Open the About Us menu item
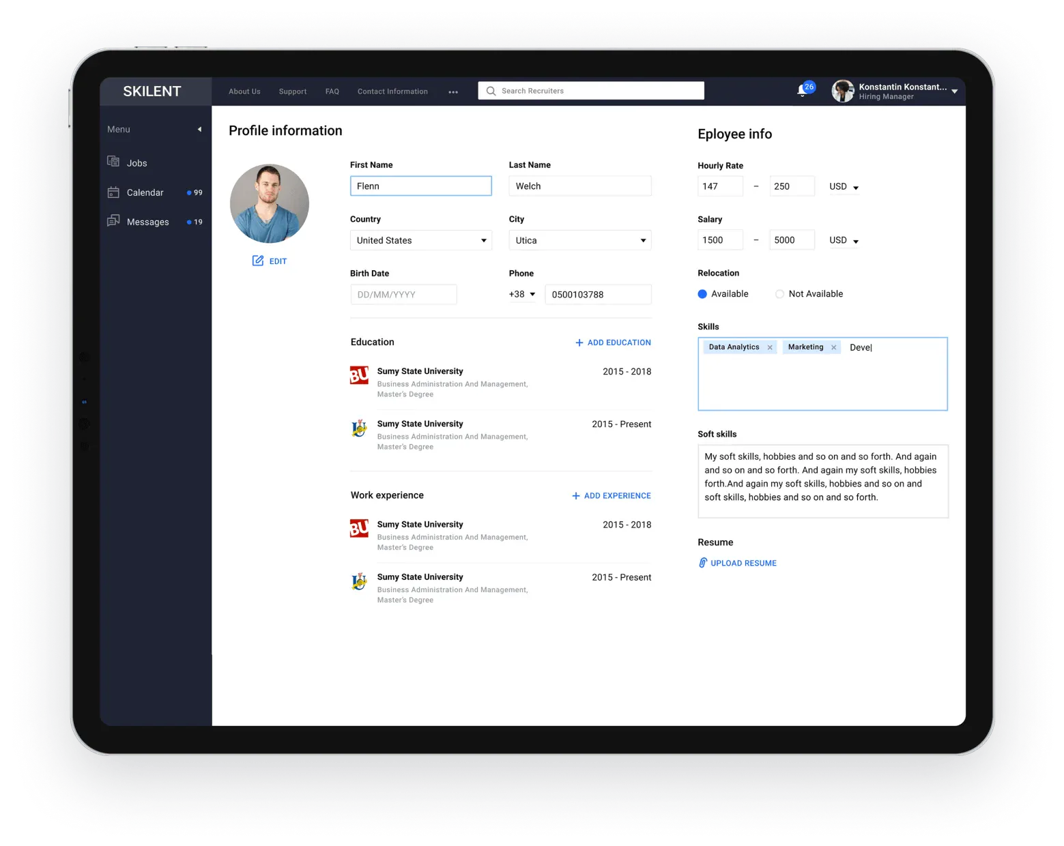The image size is (1064, 846). click(x=244, y=91)
